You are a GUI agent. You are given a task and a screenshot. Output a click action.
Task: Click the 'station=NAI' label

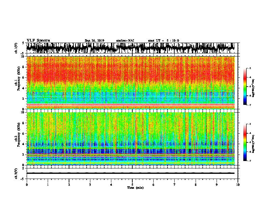pos(125,41)
